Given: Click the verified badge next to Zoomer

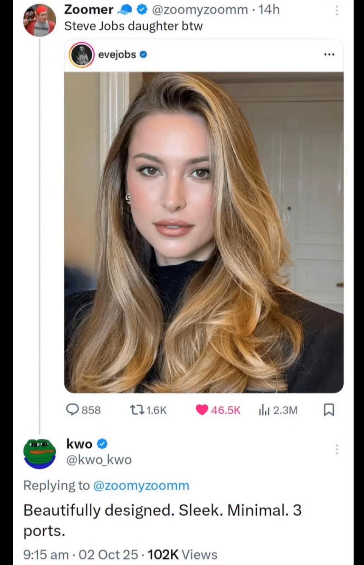Looking at the screenshot, I should point(142,10).
